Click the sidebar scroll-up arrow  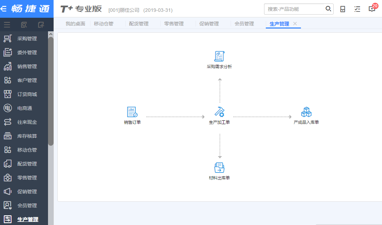(51, 34)
